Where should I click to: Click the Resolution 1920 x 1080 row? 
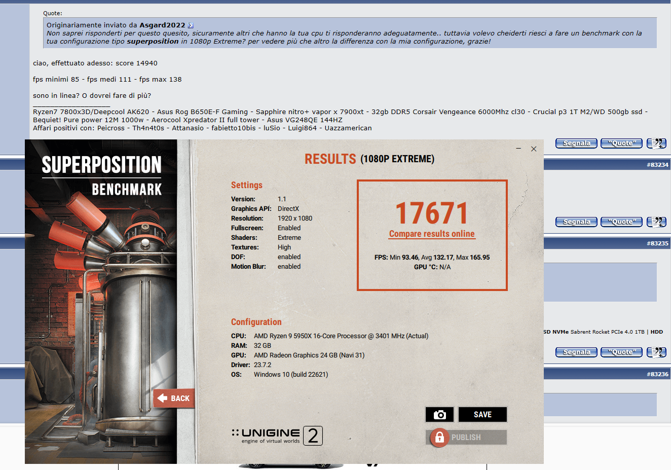[272, 219]
